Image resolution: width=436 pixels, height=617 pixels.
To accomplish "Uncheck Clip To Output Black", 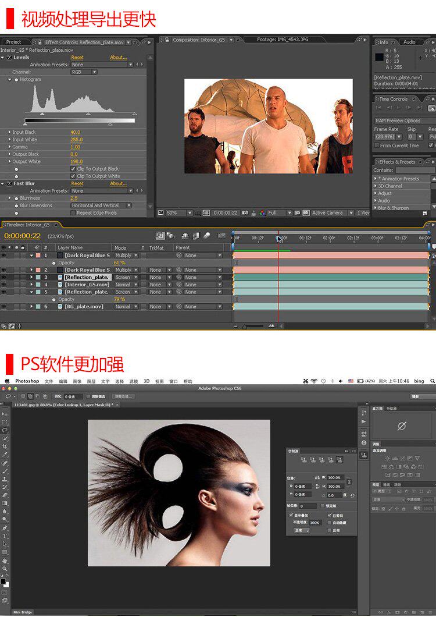I will (73, 169).
